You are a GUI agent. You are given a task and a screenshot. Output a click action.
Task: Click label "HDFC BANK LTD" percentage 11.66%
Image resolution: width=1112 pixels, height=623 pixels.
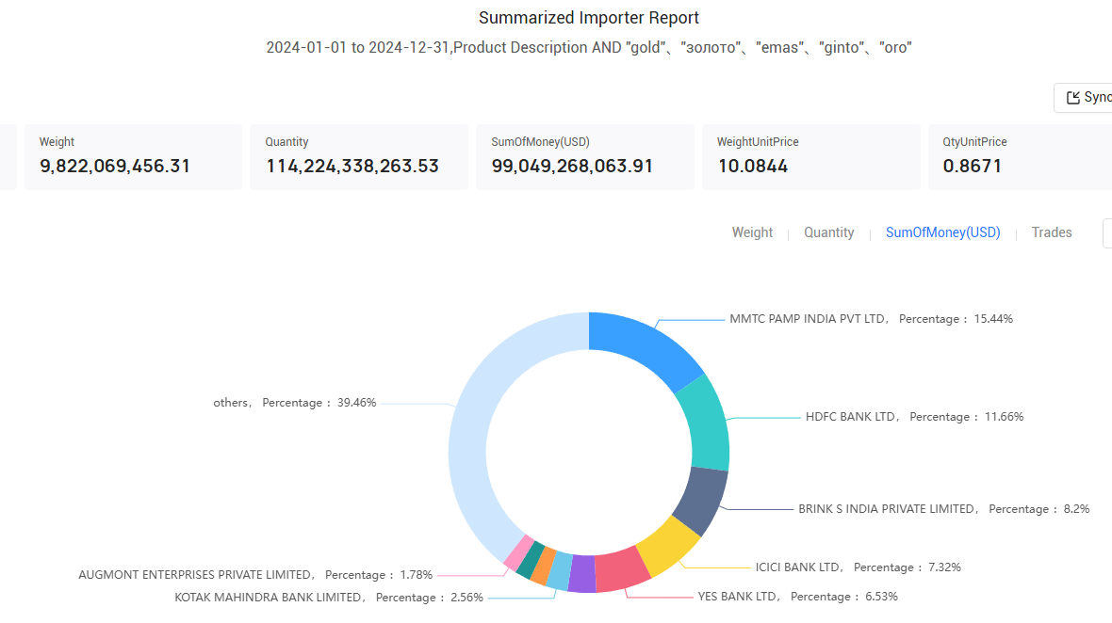click(914, 417)
